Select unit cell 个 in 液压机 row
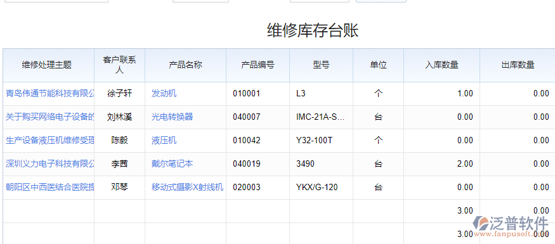This screenshot has width=555, height=244. (x=379, y=141)
